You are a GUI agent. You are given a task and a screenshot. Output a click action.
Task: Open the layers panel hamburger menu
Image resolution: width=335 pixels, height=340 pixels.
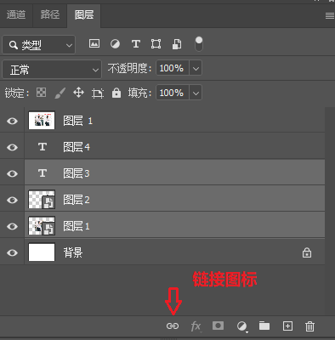[330, 15]
